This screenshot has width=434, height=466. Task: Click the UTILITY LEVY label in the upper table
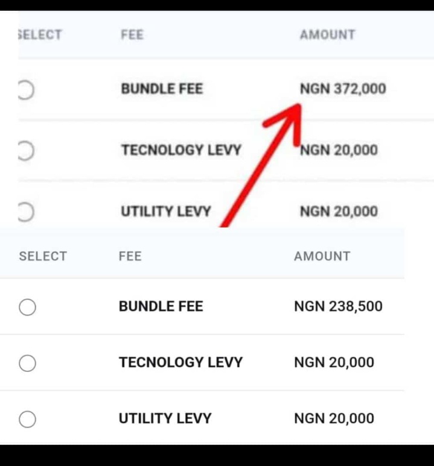[166, 212]
